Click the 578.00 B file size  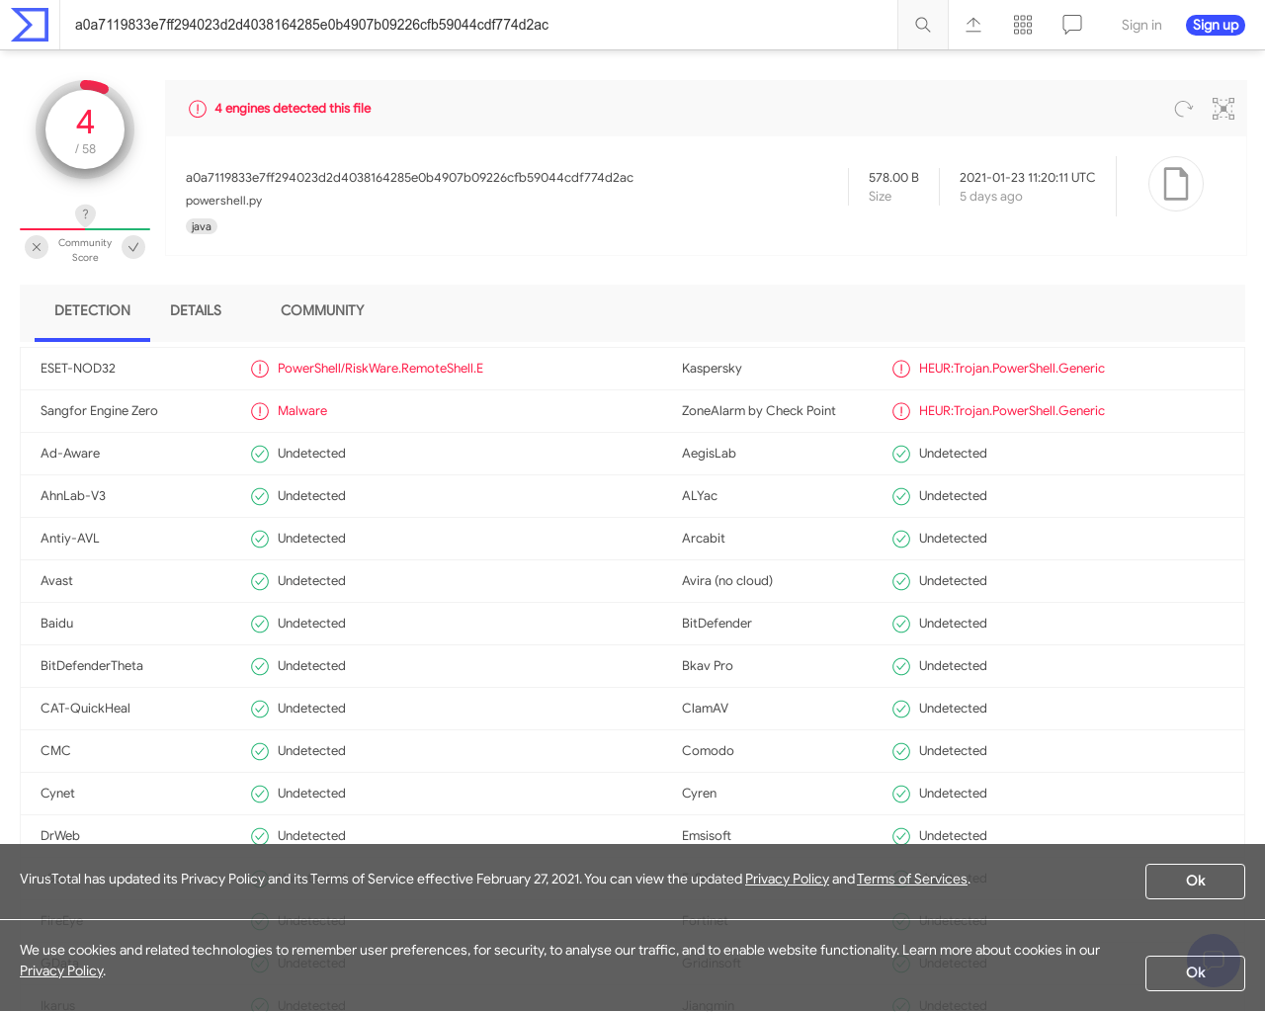[x=893, y=178]
